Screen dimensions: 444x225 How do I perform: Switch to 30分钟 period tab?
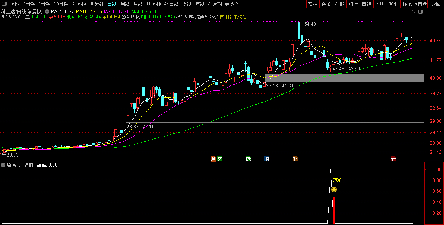coord(79,4)
